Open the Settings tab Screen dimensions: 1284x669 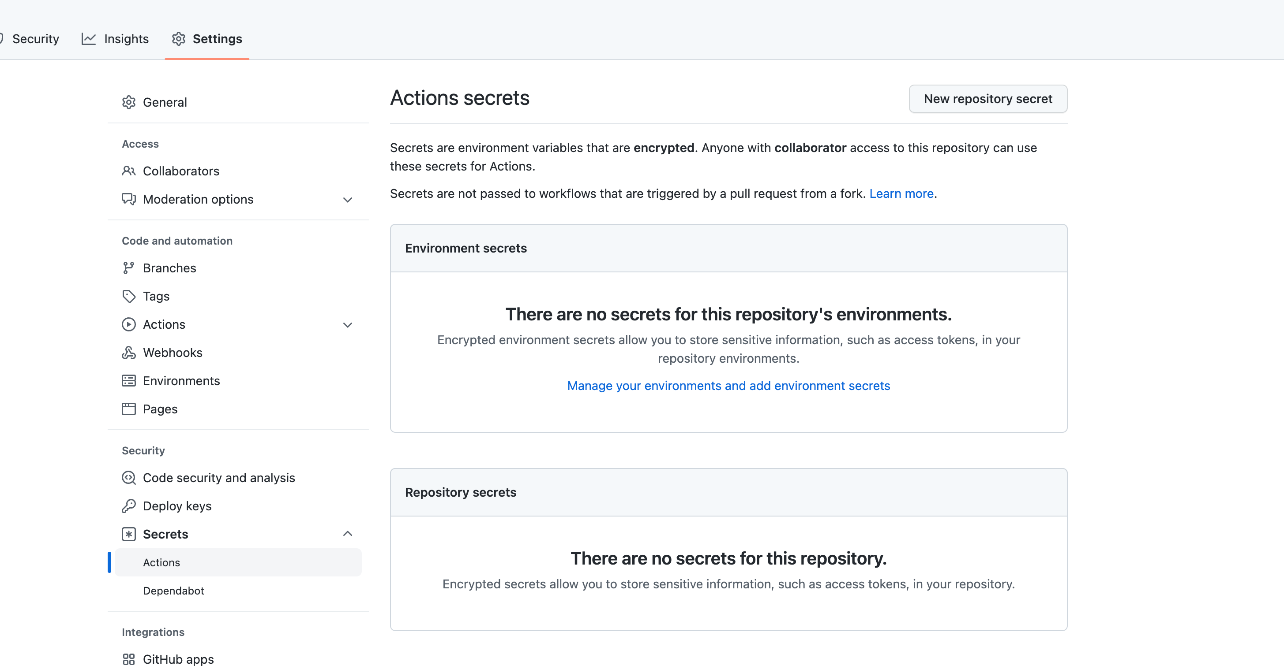(207, 39)
